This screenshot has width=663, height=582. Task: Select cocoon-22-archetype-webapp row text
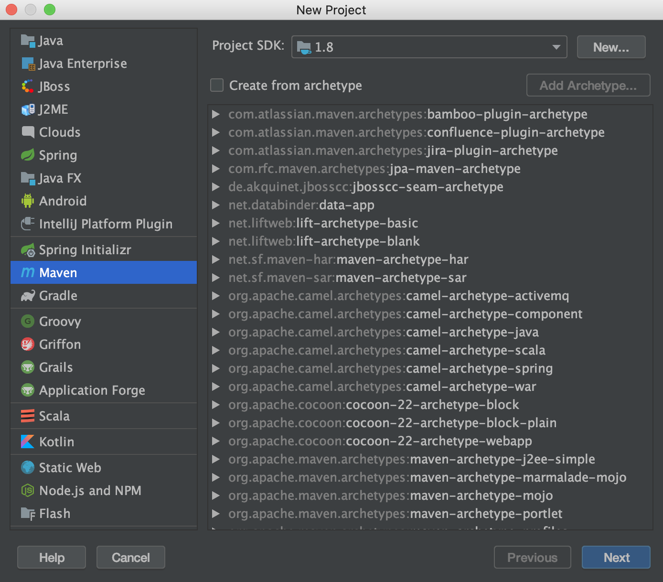[x=380, y=441]
